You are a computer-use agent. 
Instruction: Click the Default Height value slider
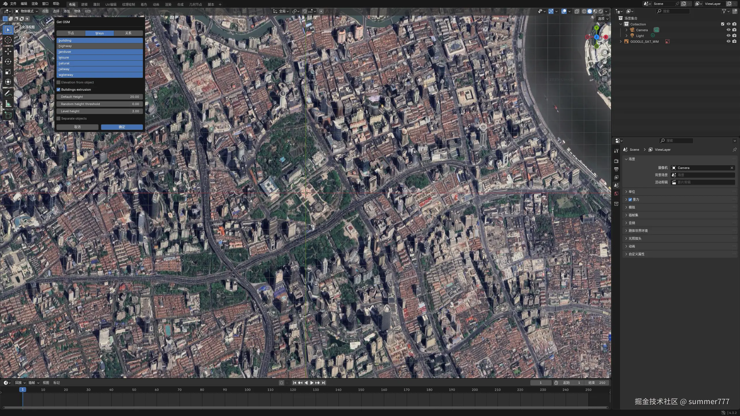[100, 97]
